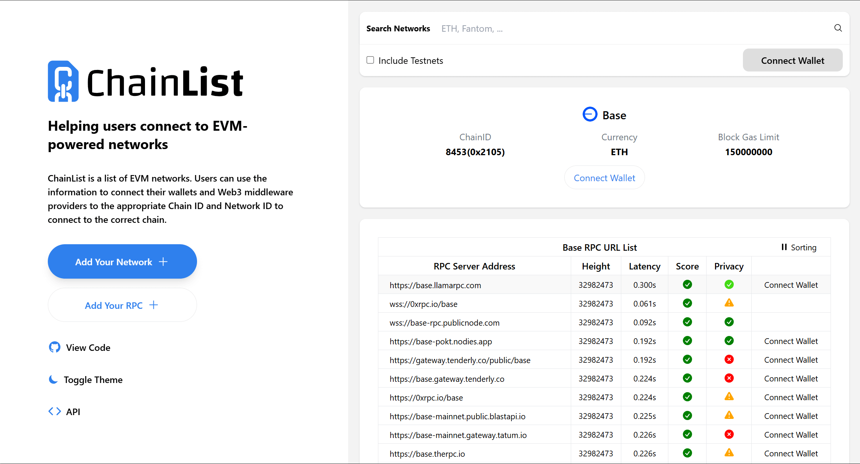The width and height of the screenshot is (860, 464).
Task: Click the Score column header
Action: [x=687, y=266]
